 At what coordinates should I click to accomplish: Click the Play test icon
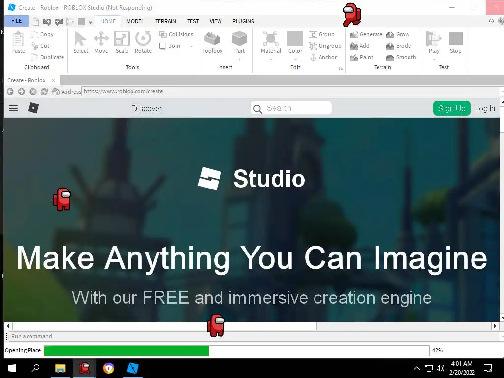pyautogui.click(x=434, y=38)
